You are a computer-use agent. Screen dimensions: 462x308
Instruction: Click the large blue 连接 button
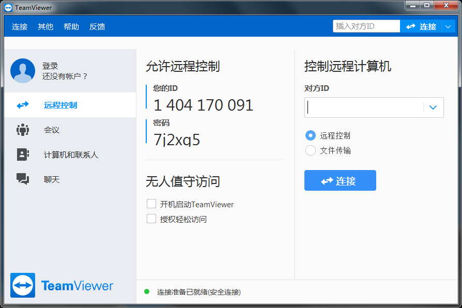pos(340,180)
